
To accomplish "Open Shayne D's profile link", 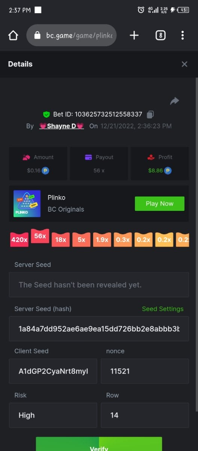I will [x=62, y=126].
